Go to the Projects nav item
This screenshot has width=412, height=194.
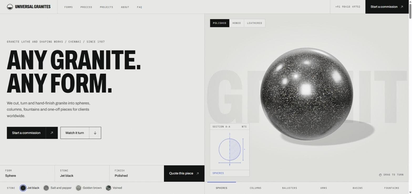(x=106, y=7)
